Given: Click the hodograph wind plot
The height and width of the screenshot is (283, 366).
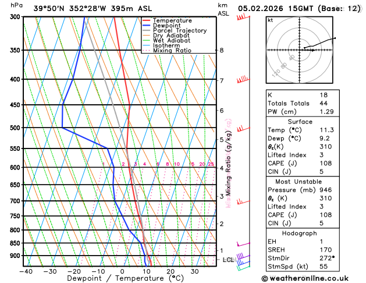Looking at the screenshot, I should (300, 50).
